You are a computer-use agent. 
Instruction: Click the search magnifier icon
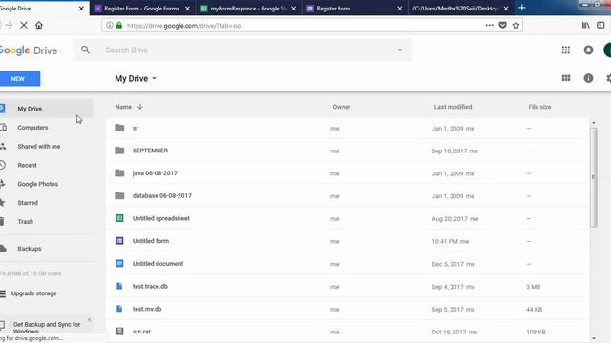point(85,50)
